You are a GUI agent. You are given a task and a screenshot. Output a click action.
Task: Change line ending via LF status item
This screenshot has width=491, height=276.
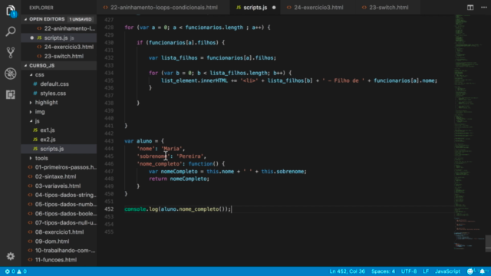click(426, 271)
